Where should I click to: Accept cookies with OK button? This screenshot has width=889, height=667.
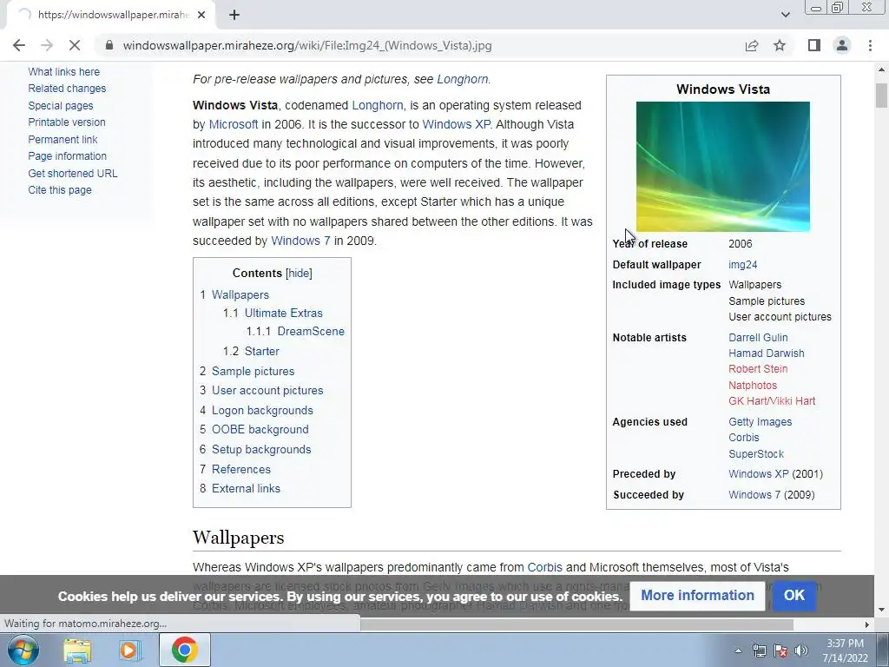coord(794,596)
